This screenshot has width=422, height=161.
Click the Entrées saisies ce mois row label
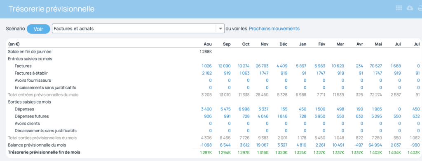(x=30, y=59)
